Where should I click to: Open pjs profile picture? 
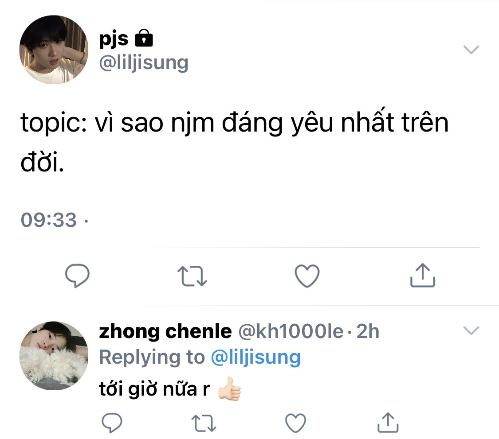[54, 49]
